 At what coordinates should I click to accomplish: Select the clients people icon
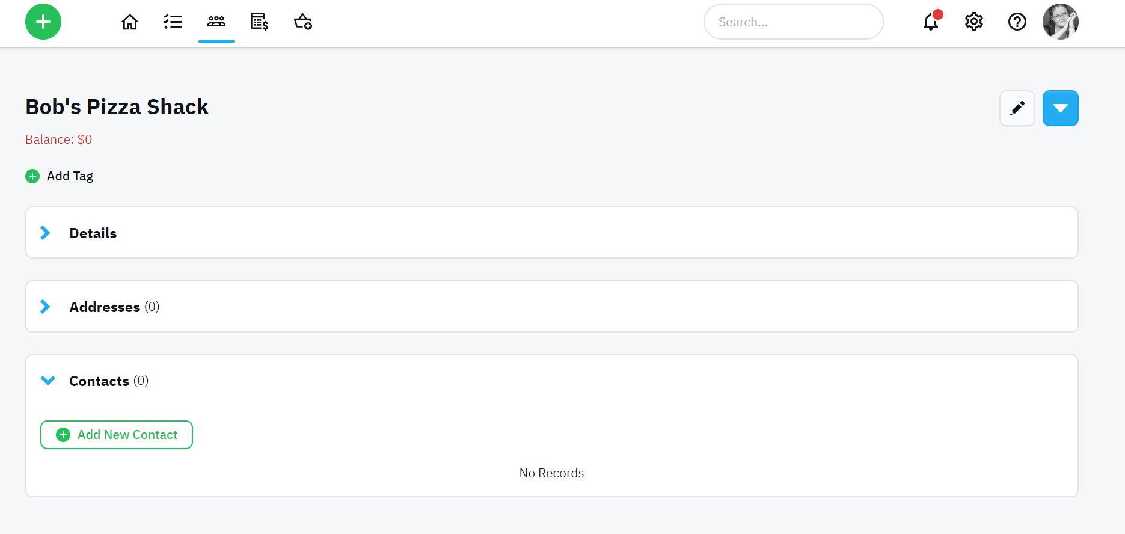[x=216, y=22]
